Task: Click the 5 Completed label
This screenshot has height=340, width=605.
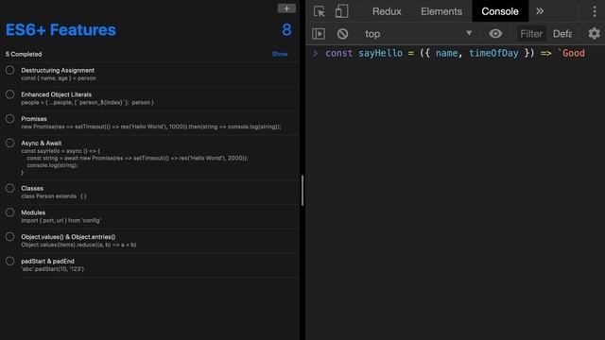Action: coord(24,54)
